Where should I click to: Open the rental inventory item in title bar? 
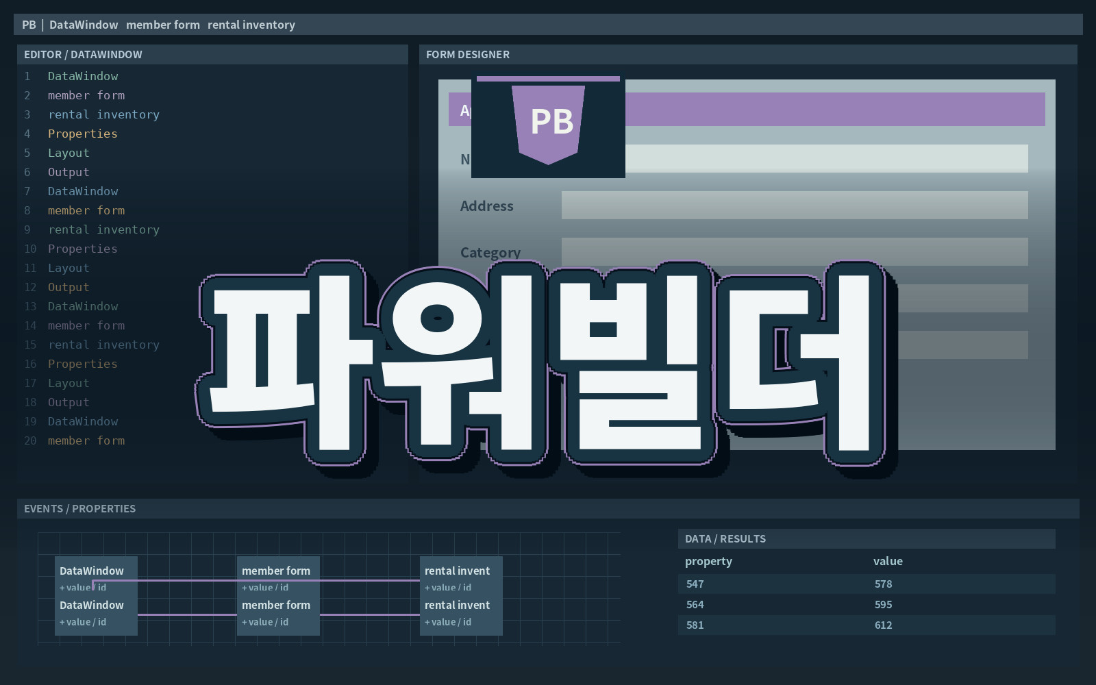point(251,25)
